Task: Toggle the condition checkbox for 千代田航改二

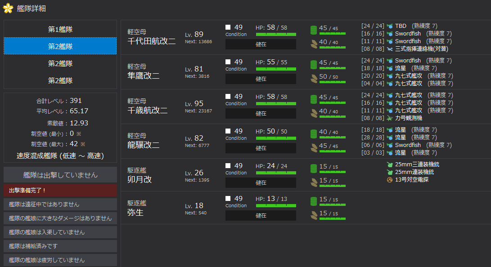Action: pos(228,27)
